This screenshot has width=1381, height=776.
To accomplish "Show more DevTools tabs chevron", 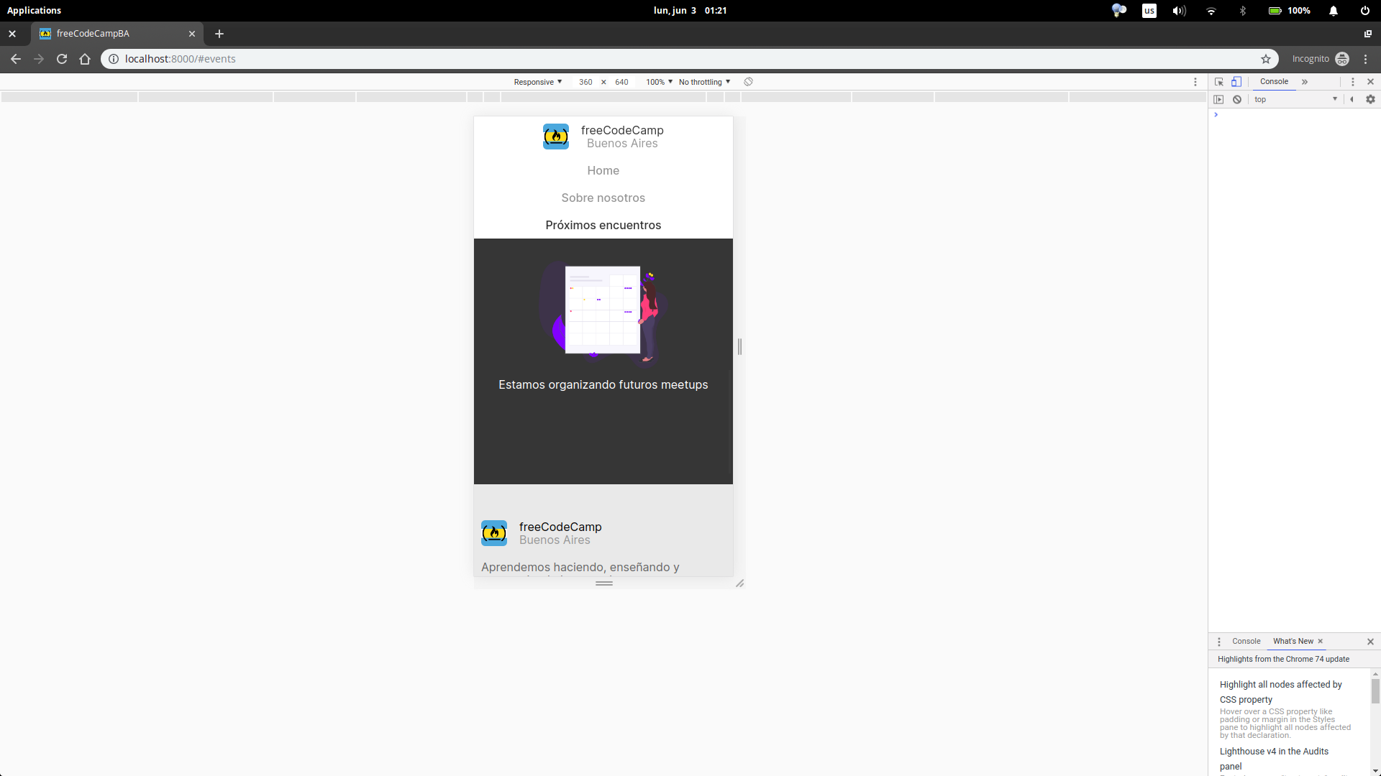I will click(x=1305, y=82).
